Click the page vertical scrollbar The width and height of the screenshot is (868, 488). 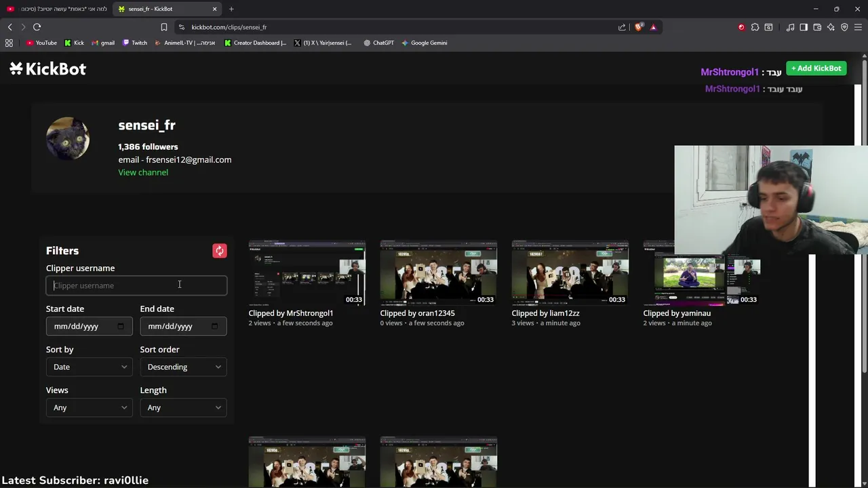tap(865, 217)
